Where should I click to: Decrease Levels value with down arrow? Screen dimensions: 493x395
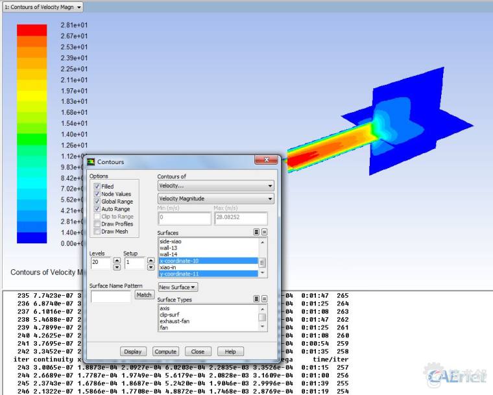tap(117, 266)
